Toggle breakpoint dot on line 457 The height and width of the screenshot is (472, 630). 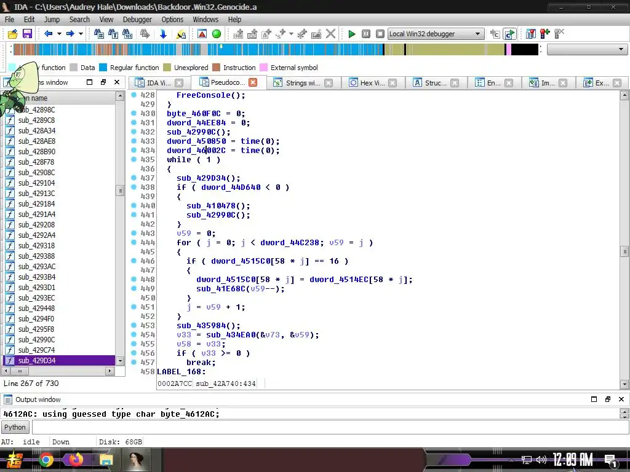click(134, 363)
